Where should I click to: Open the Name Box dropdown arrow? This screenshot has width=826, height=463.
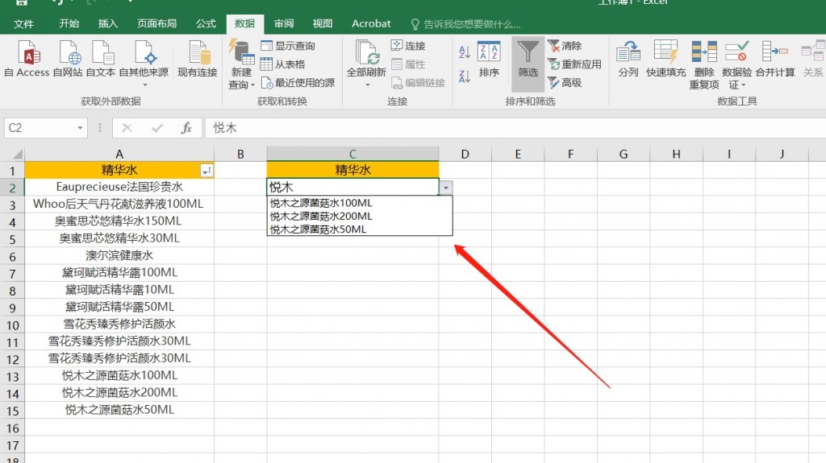point(80,128)
